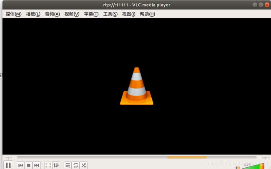271x169 pixels.
Task: Click the elapsed time label
Action: [x=8, y=158]
